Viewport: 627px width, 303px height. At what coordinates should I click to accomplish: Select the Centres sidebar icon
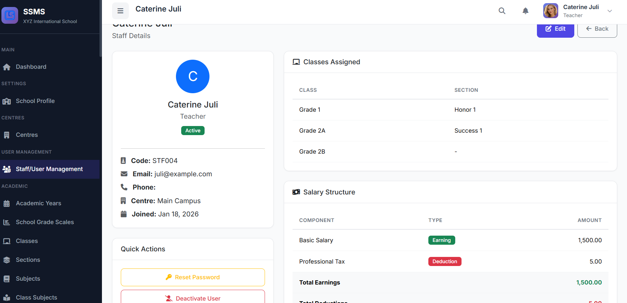pos(7,135)
